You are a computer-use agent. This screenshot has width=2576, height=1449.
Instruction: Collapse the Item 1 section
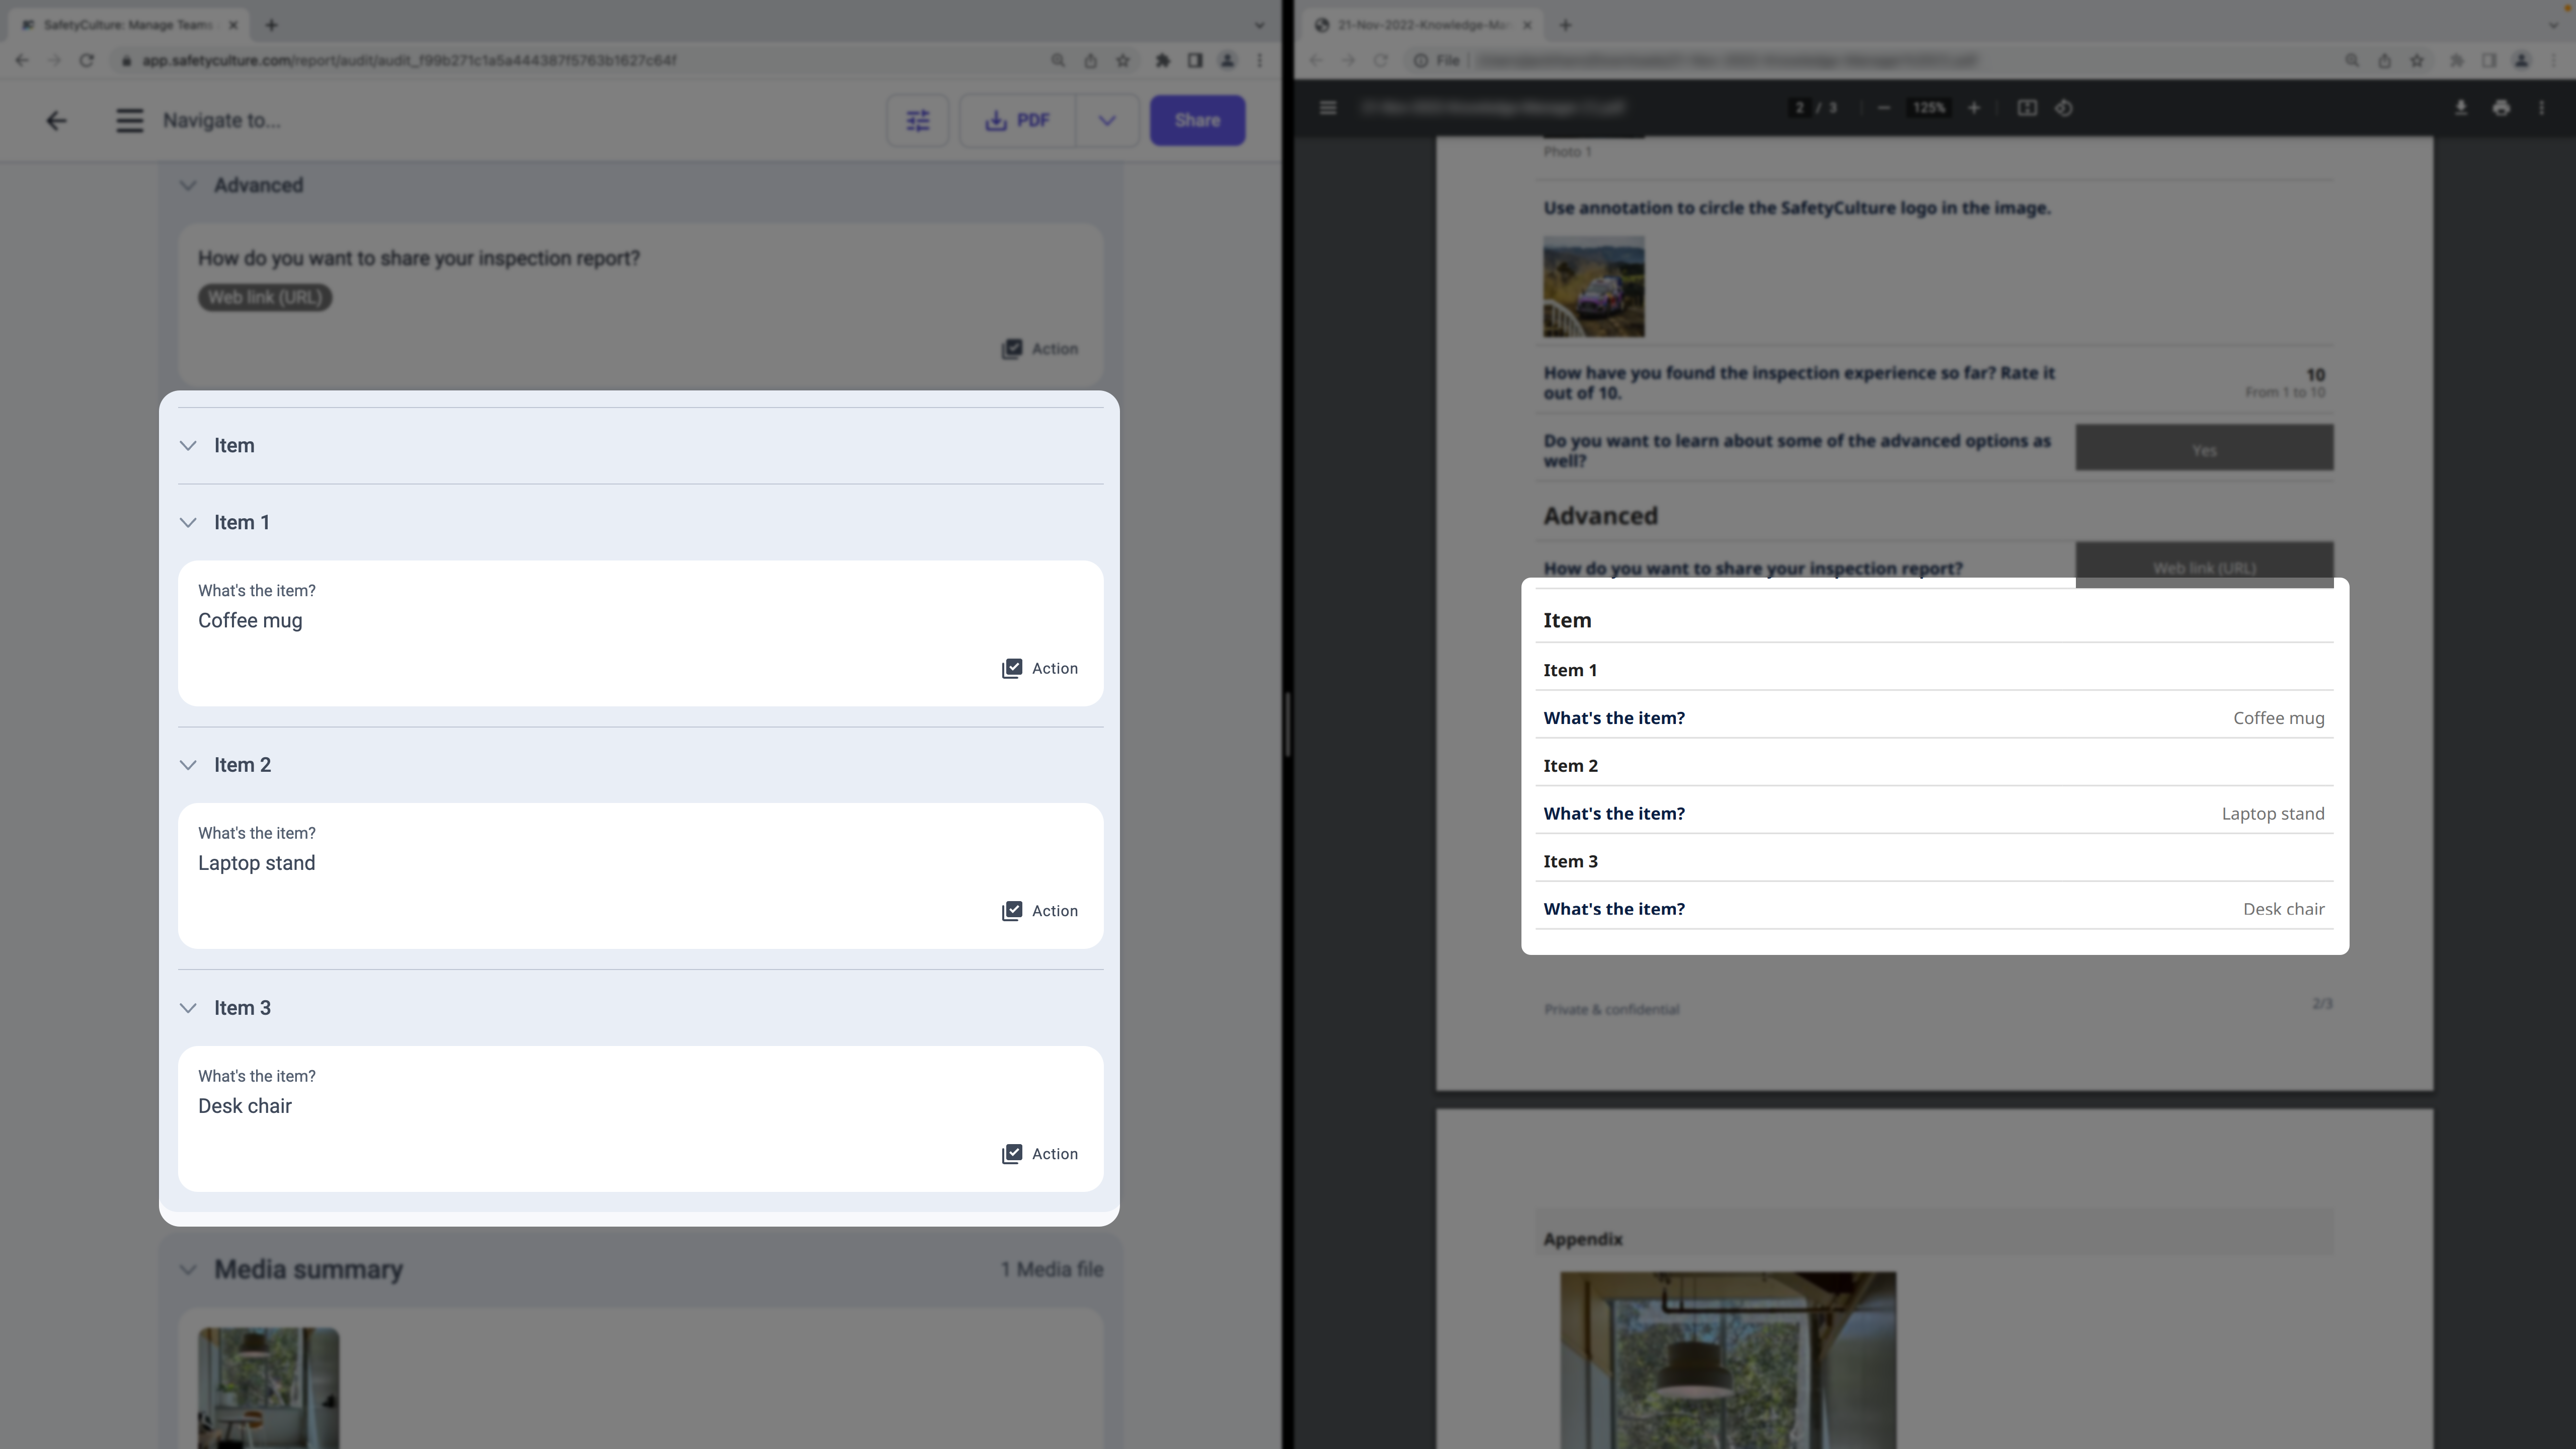click(x=188, y=522)
